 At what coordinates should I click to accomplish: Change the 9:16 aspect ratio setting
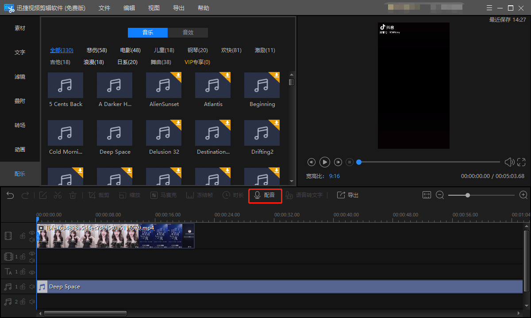[x=334, y=176]
